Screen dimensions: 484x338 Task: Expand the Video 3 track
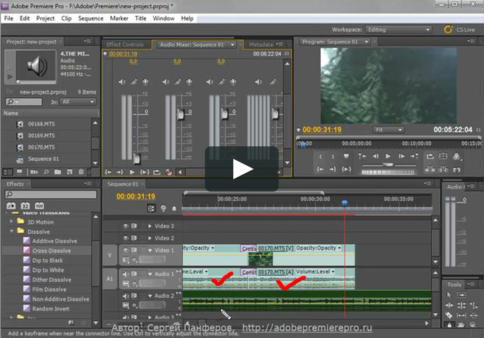150,226
